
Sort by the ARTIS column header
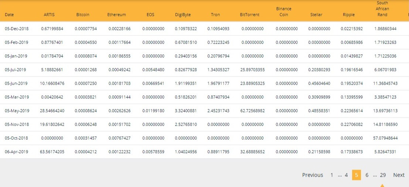pyautogui.click(x=49, y=15)
